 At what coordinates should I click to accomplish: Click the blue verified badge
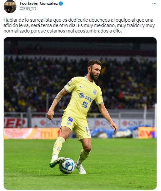61,4
